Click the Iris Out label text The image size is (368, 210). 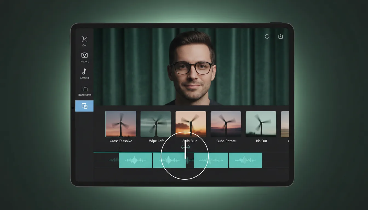pyautogui.click(x=261, y=141)
